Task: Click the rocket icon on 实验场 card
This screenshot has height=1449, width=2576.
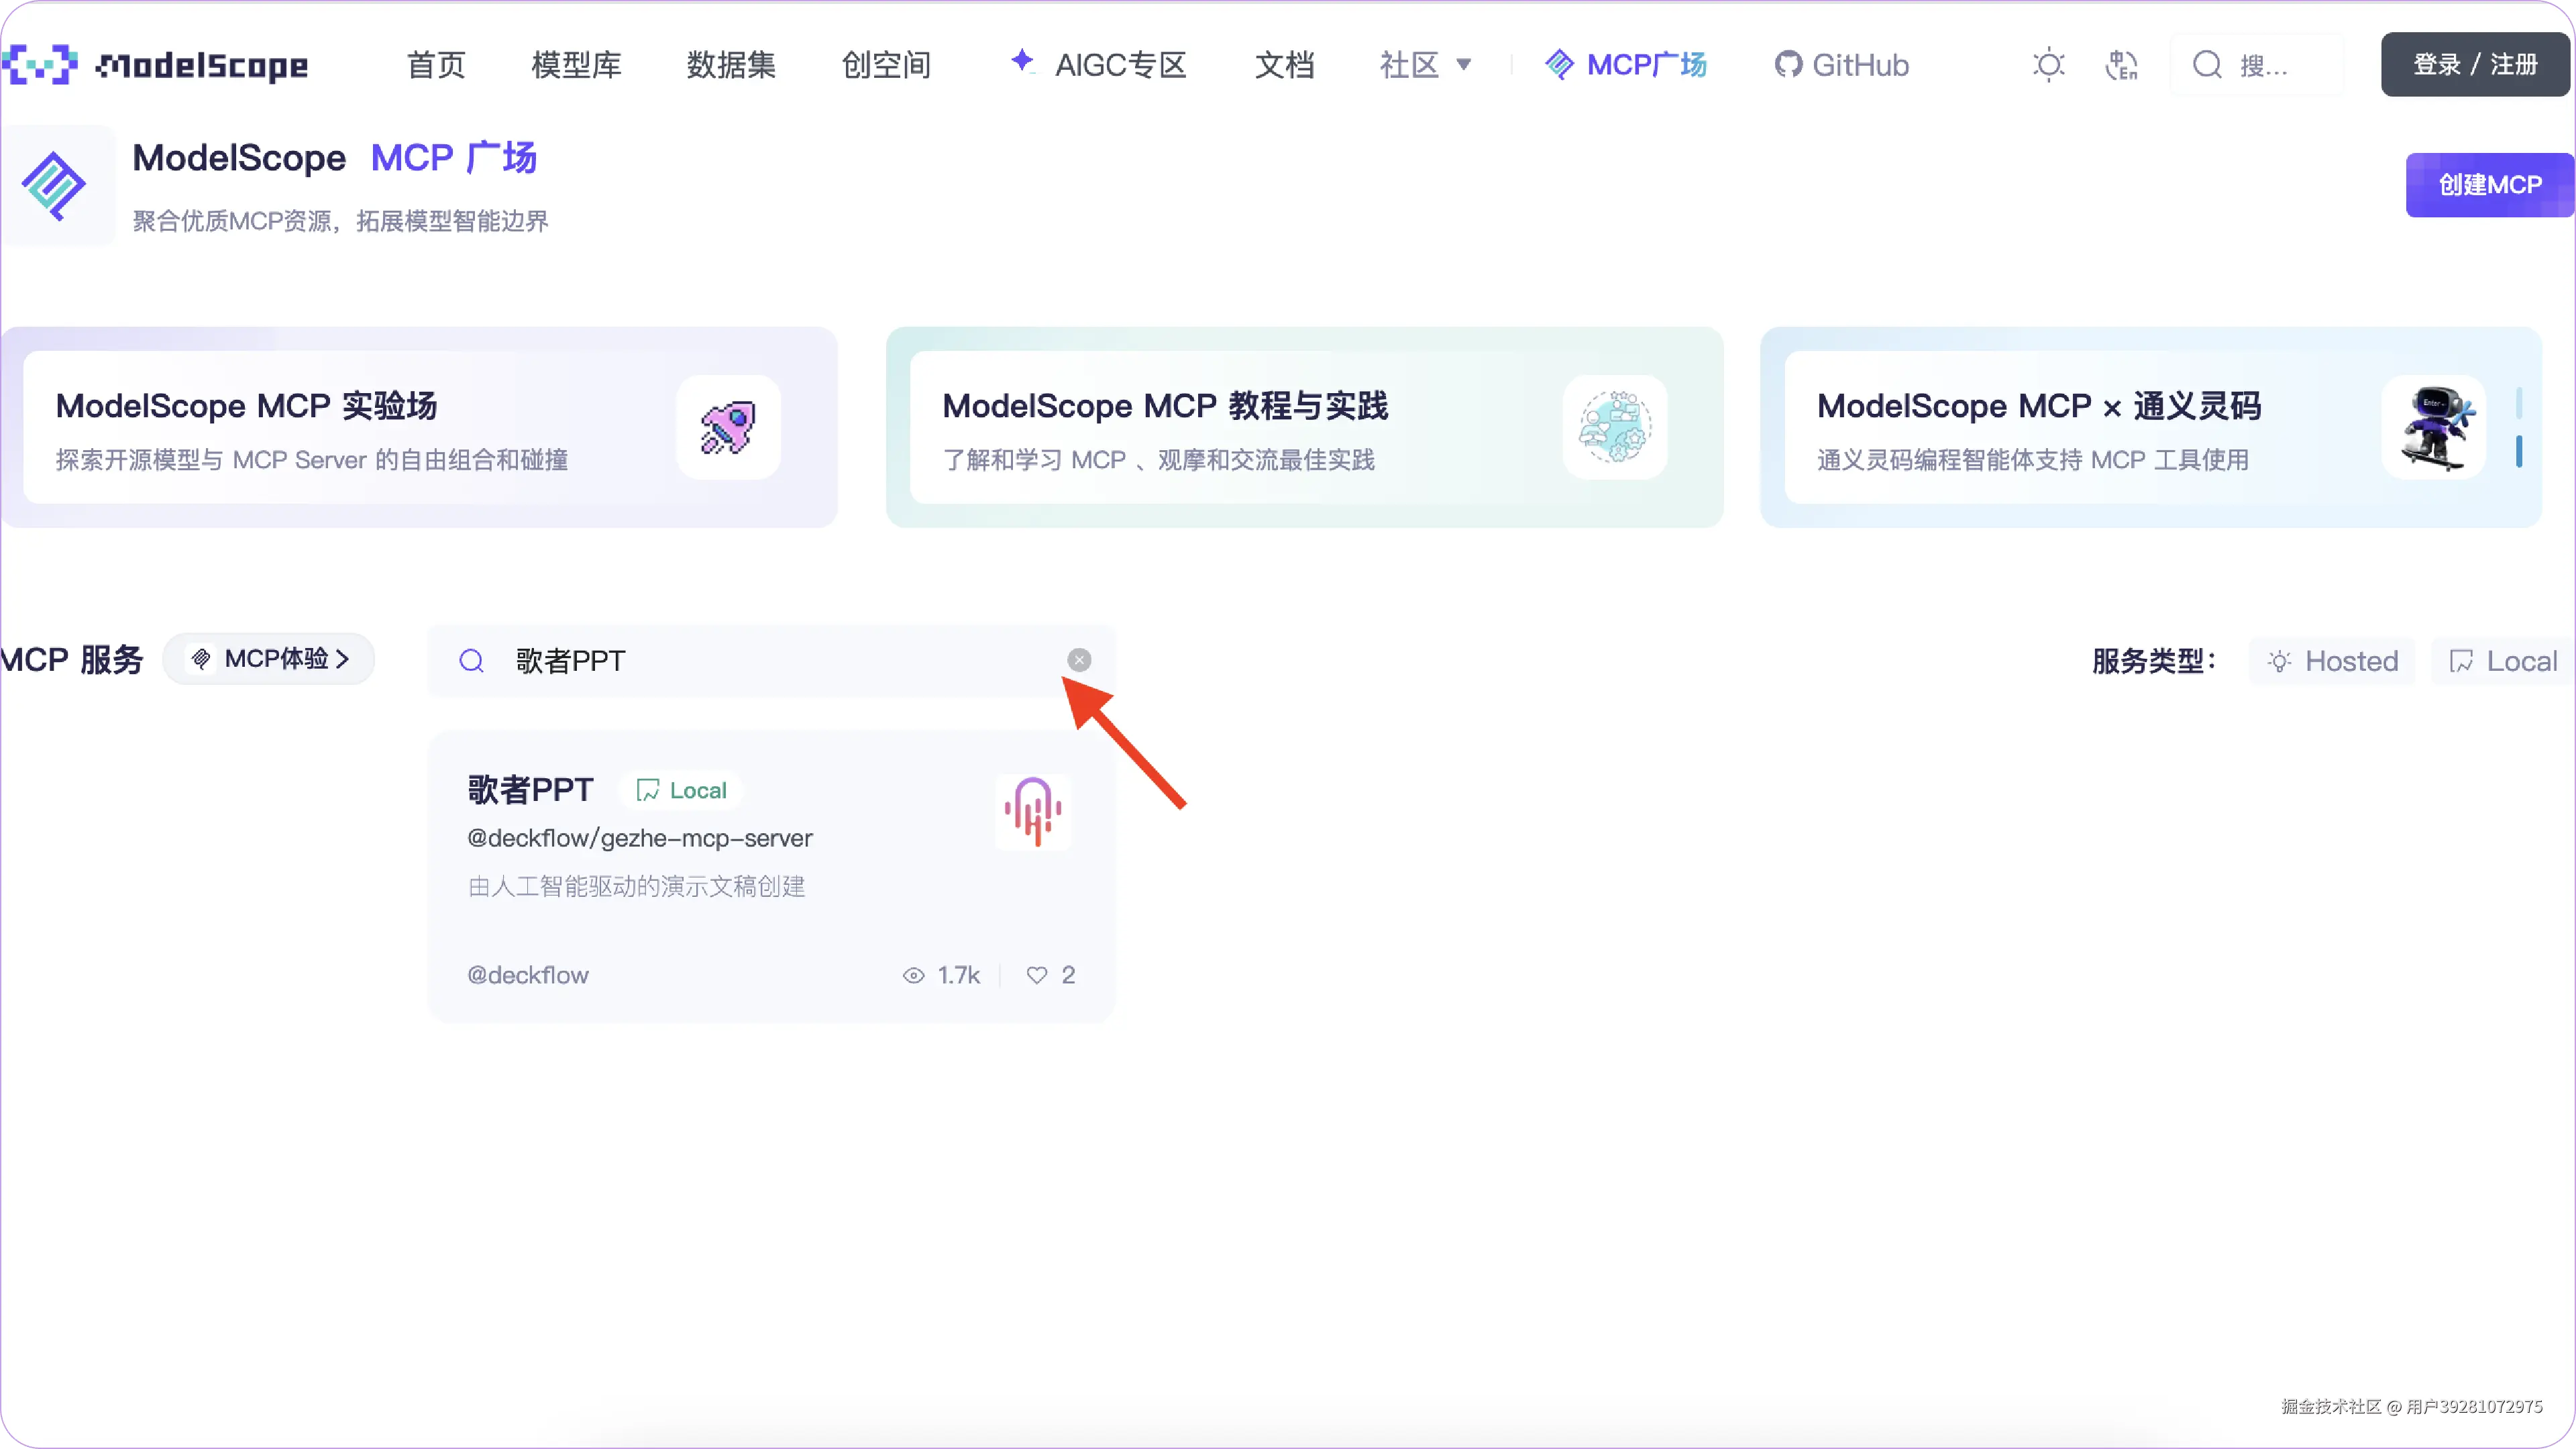Action: point(728,428)
